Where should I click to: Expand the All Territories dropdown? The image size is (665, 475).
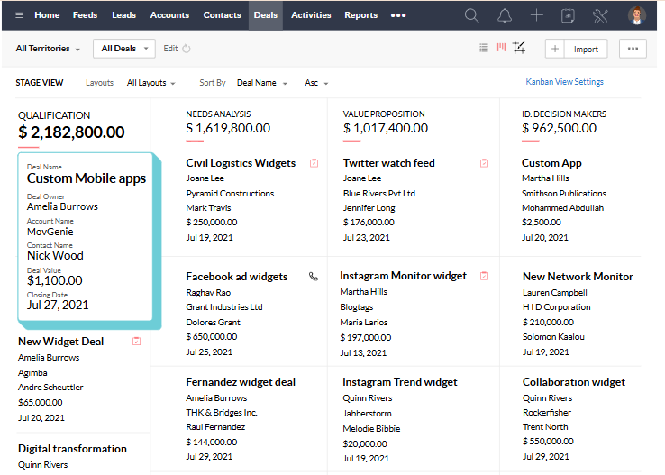coord(48,49)
